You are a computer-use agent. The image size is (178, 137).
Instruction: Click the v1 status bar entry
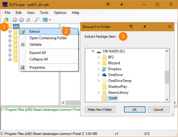pyautogui.click(x=116, y=134)
